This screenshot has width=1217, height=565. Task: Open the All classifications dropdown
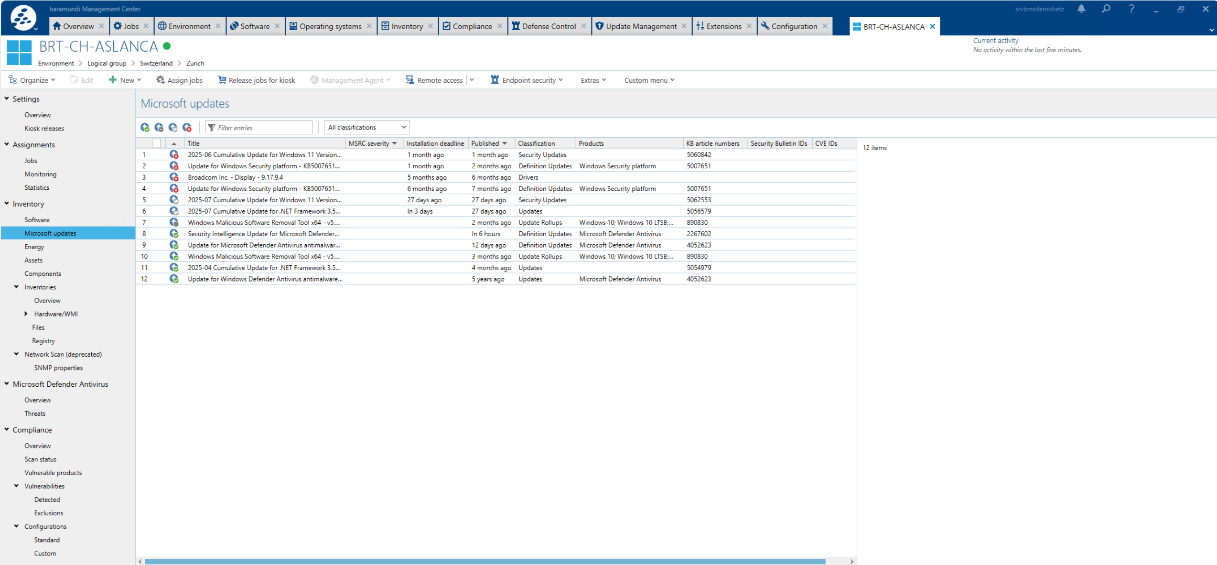click(x=366, y=128)
